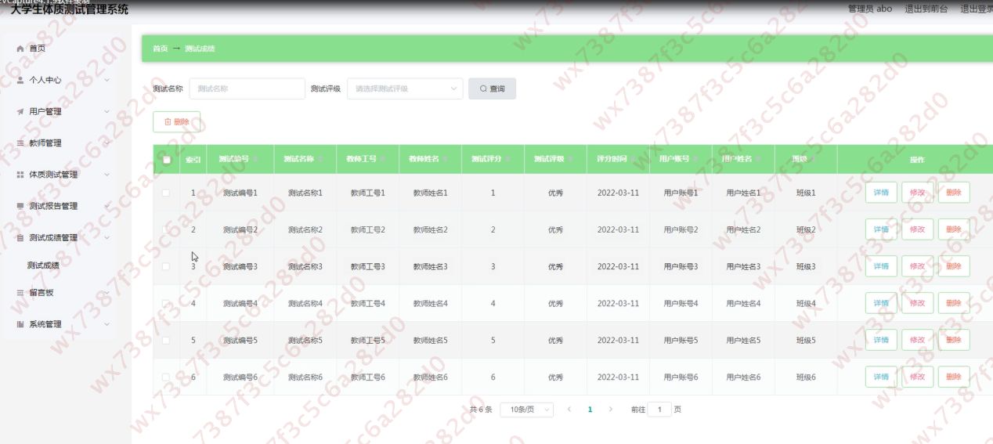Click the home icon beside 首页
Image resolution: width=993 pixels, height=444 pixels.
point(20,49)
